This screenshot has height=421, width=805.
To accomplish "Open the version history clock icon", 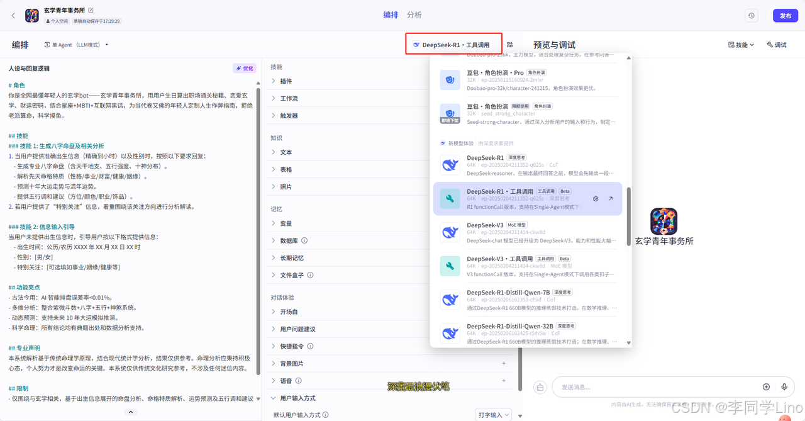I will (751, 16).
